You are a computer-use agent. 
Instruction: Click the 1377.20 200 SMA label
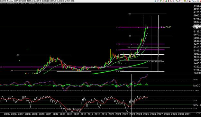(157, 62)
